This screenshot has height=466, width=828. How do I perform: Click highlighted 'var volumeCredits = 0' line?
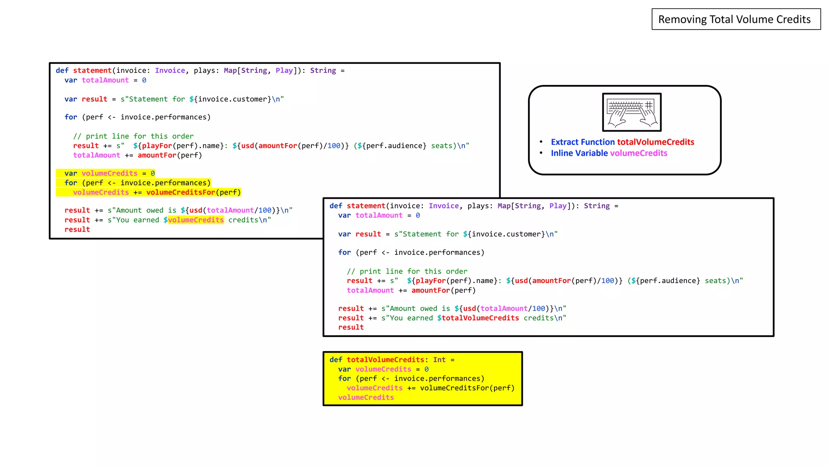[109, 174]
